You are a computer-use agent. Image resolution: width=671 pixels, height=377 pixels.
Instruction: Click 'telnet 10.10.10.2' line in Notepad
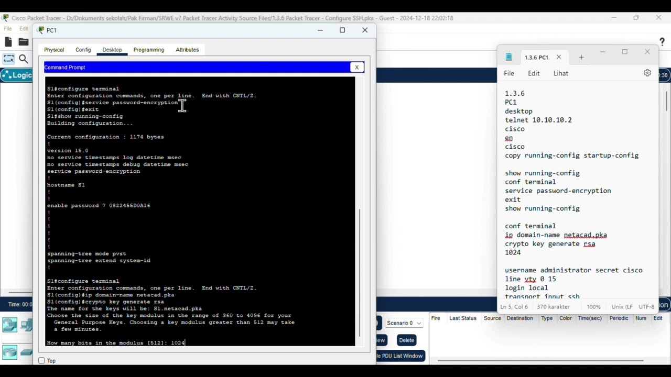pyautogui.click(x=538, y=120)
